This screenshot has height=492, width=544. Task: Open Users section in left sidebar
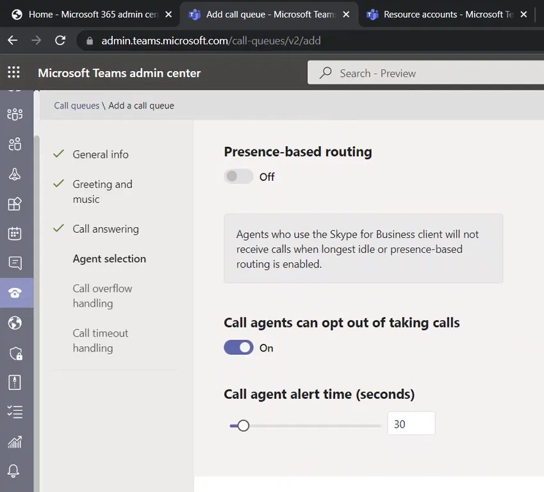click(x=14, y=144)
